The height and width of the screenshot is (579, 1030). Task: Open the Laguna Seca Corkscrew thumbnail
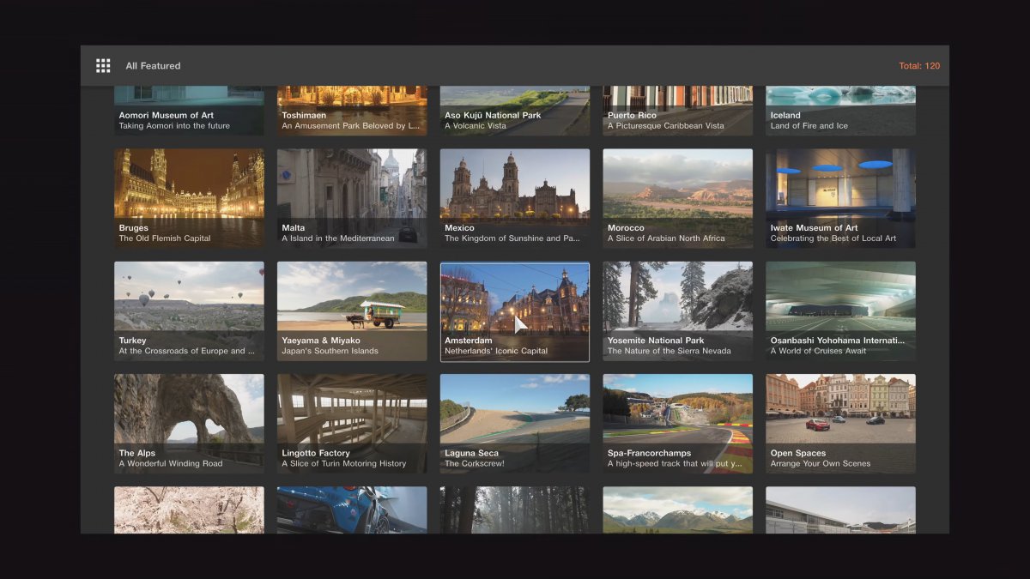point(515,424)
